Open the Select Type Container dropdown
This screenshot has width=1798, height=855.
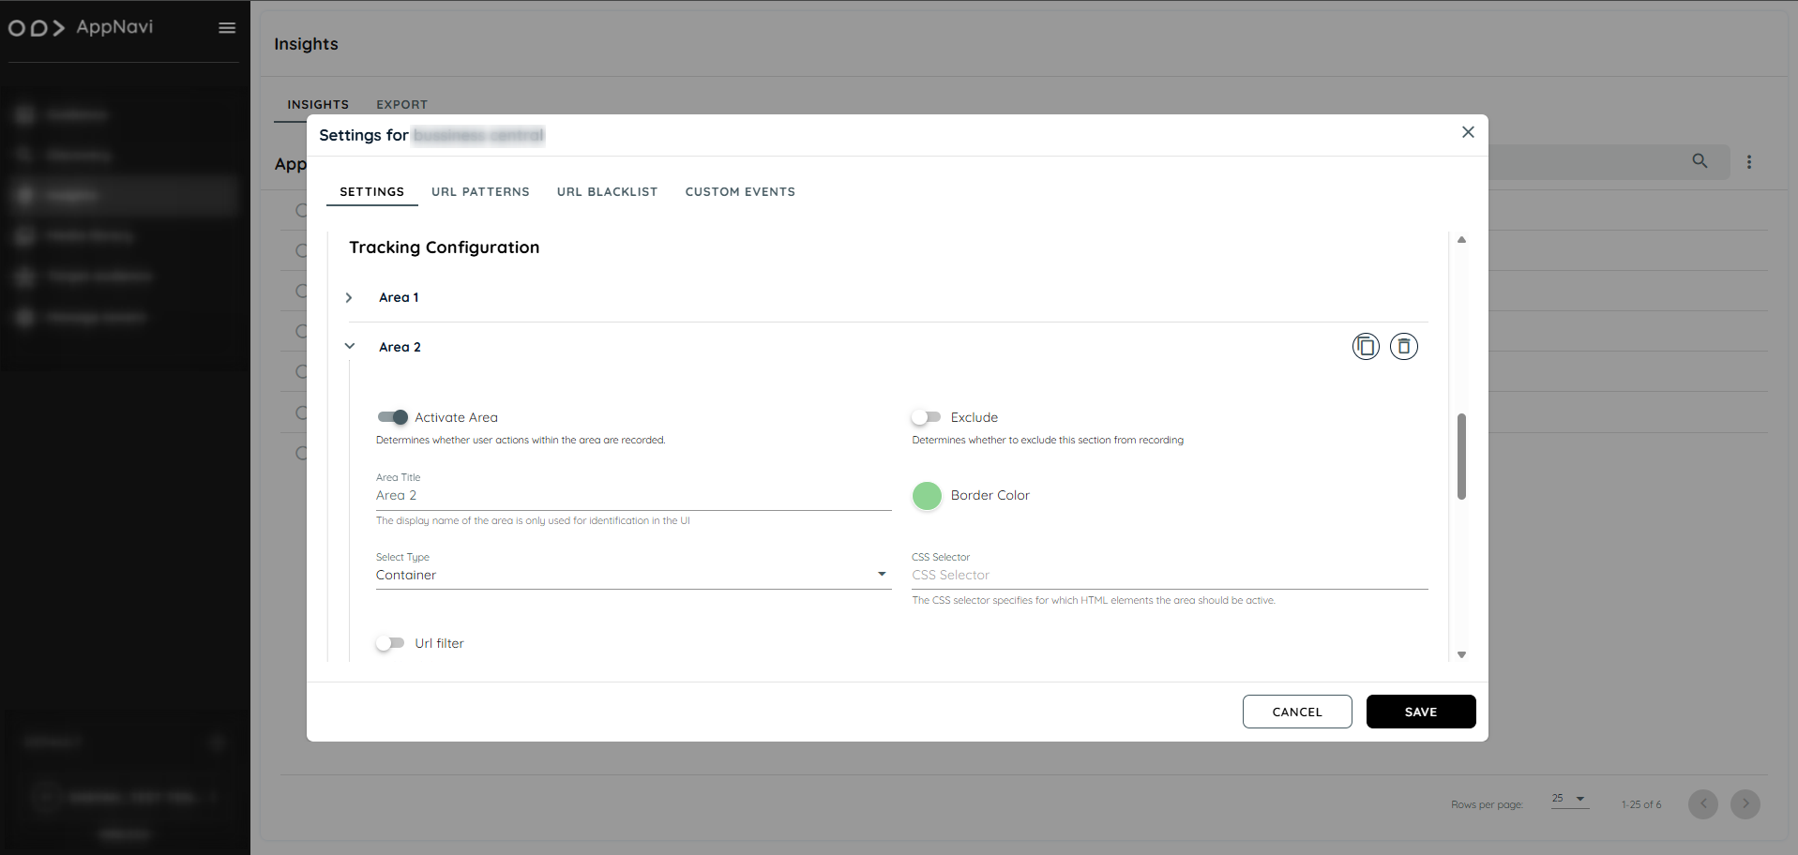click(x=633, y=575)
